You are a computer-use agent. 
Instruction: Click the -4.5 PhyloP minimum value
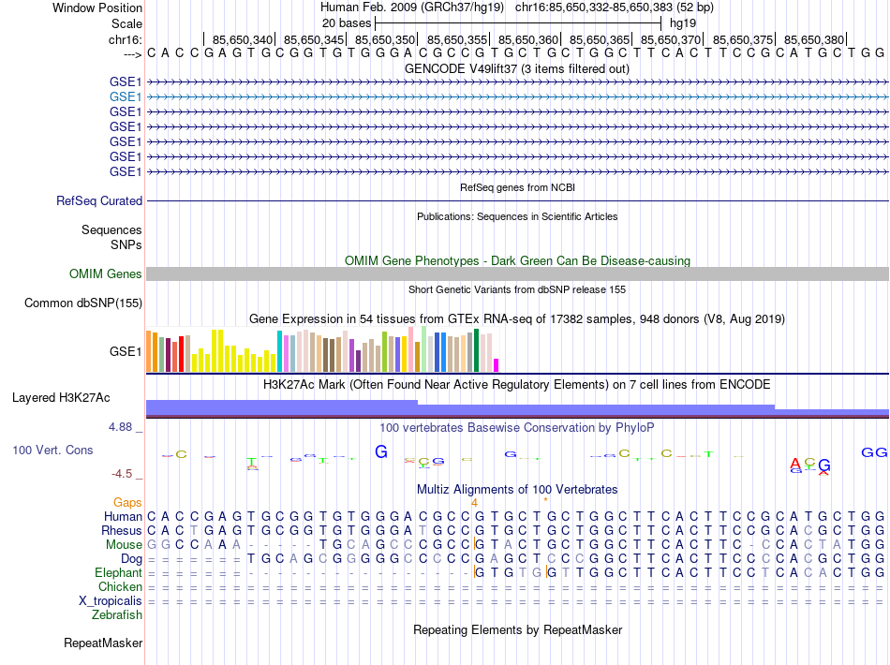pos(122,473)
